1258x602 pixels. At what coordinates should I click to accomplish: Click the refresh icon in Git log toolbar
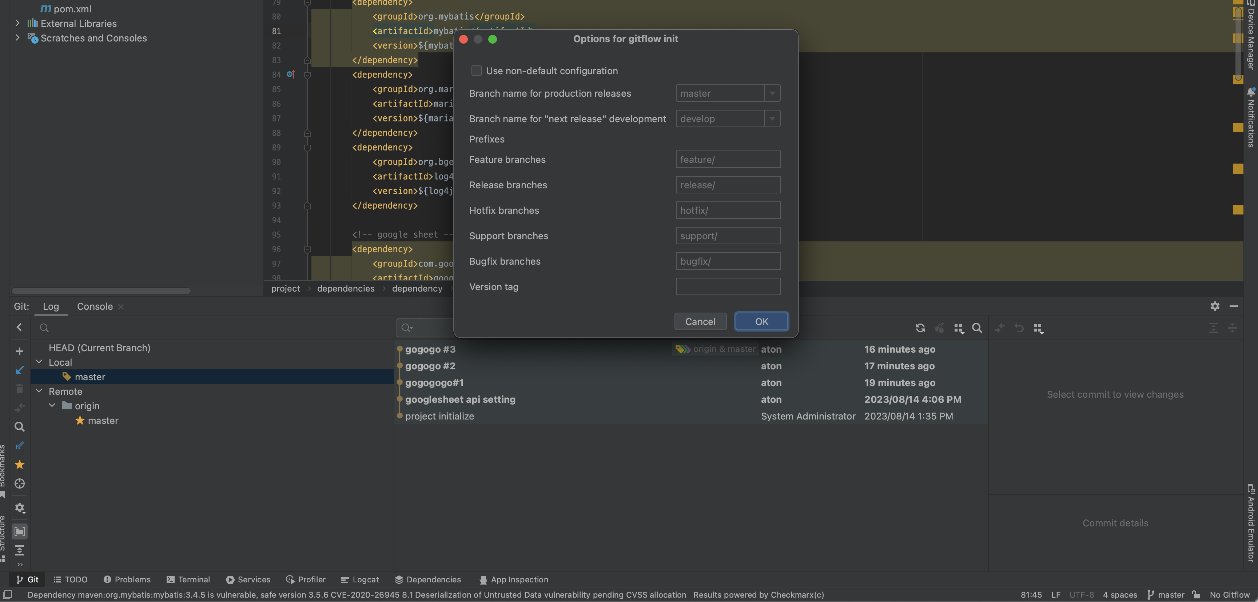pyautogui.click(x=920, y=328)
